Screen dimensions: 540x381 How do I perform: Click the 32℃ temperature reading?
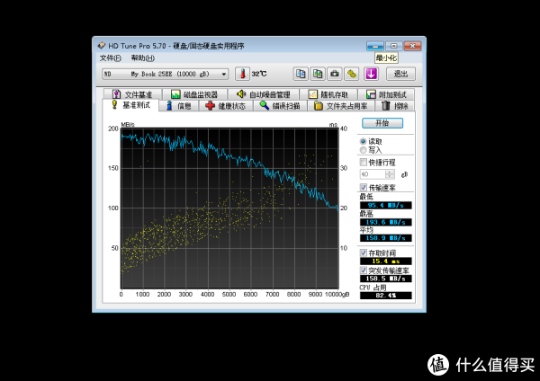coord(259,74)
